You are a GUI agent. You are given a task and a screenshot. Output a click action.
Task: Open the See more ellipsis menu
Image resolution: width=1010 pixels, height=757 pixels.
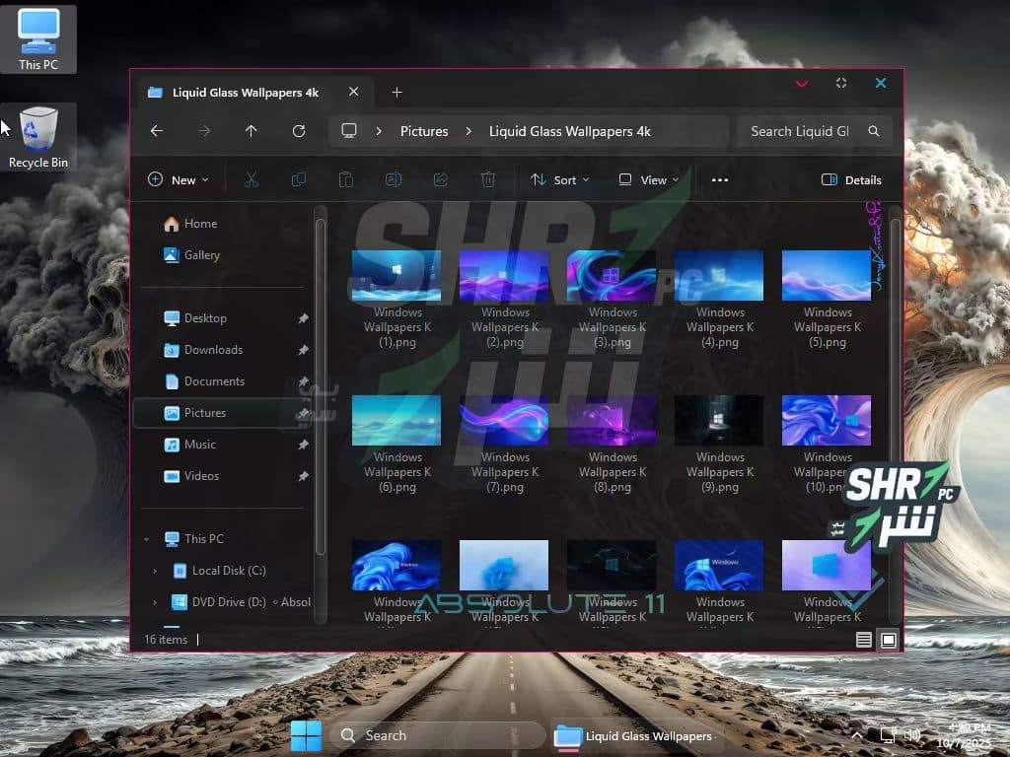[719, 179]
